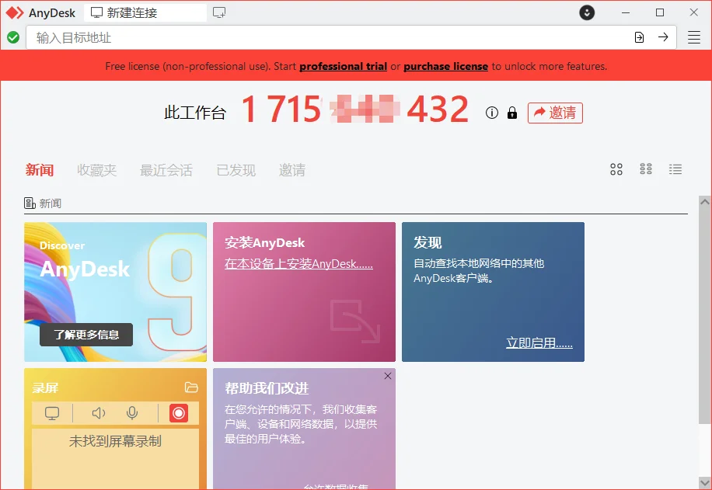Click the 了解更多信息 button

point(86,335)
